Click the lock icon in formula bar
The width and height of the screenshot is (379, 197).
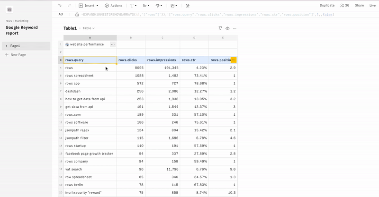[77, 15]
